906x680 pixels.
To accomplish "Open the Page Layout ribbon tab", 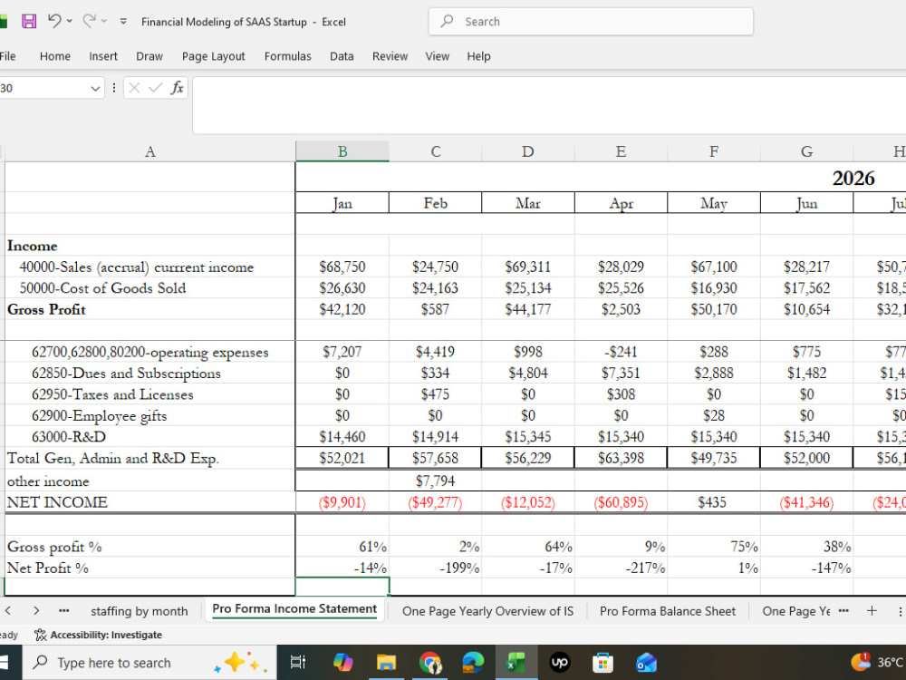I will [x=213, y=56].
